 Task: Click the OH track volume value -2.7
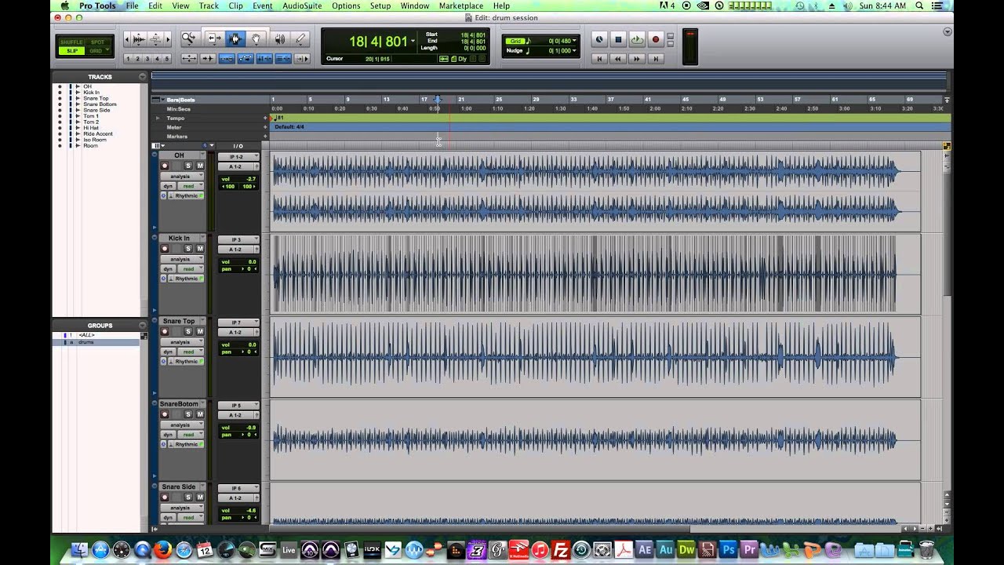pyautogui.click(x=250, y=179)
